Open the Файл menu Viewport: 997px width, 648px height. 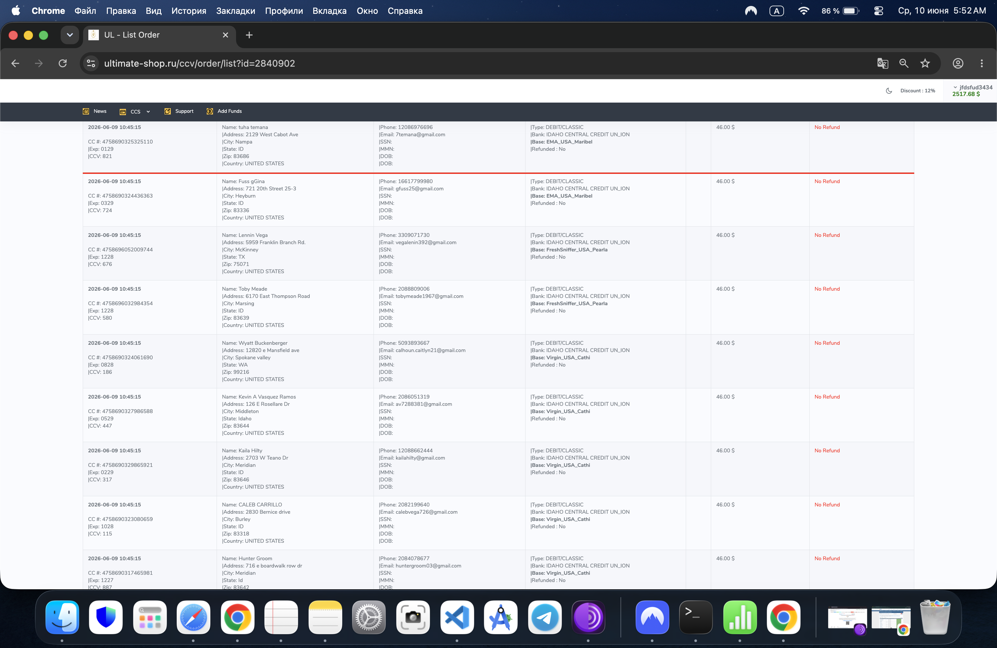[85, 11]
